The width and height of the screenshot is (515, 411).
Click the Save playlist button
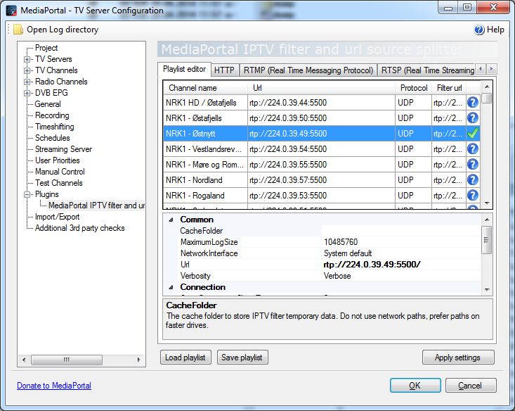tap(242, 358)
